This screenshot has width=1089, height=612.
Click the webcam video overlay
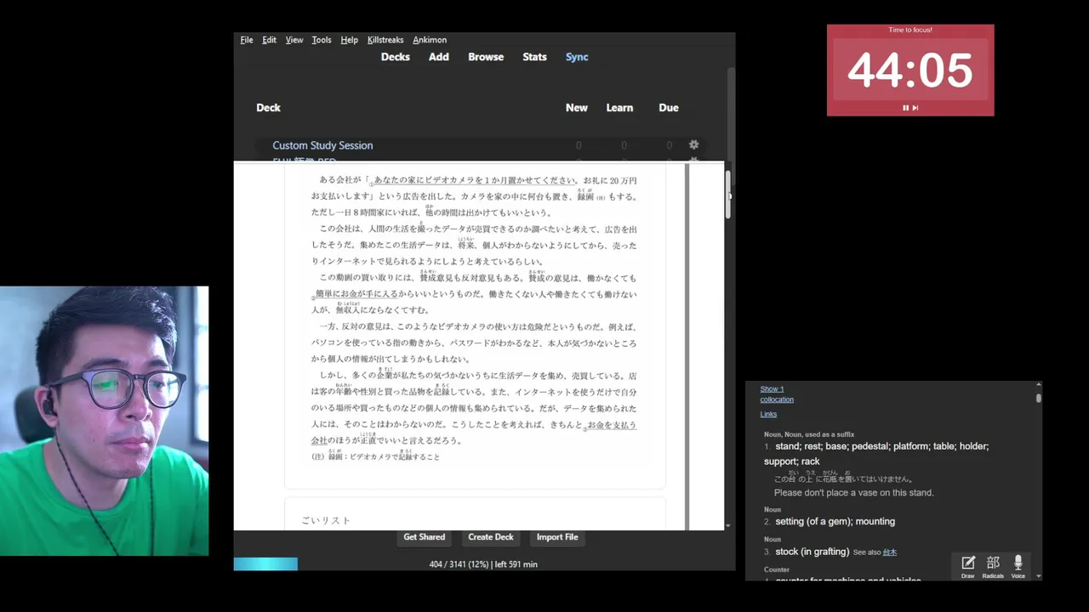pyautogui.click(x=104, y=421)
